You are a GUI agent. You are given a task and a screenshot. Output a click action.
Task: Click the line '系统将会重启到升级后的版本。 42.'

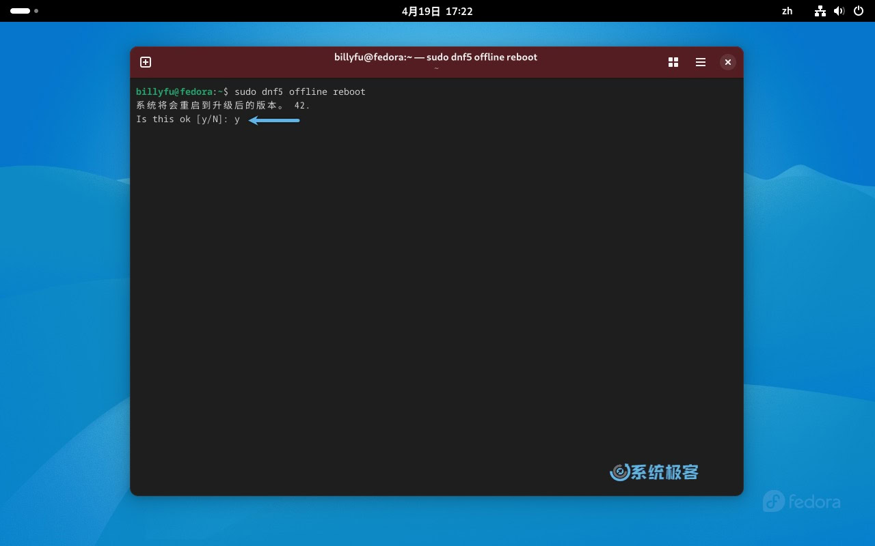(x=223, y=106)
